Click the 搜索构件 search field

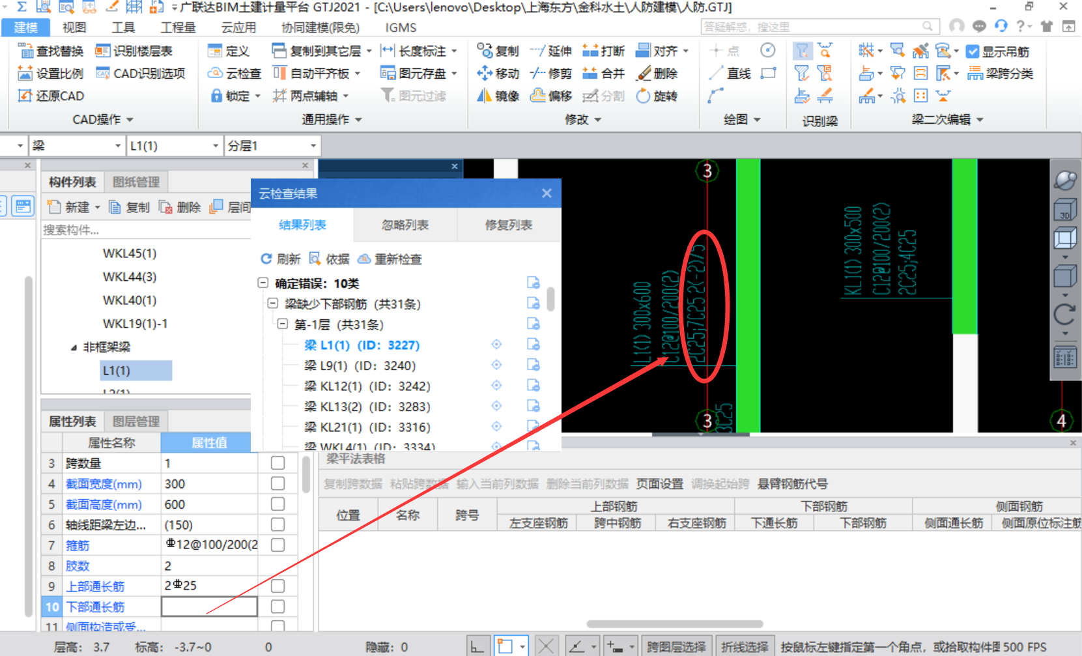pos(147,230)
